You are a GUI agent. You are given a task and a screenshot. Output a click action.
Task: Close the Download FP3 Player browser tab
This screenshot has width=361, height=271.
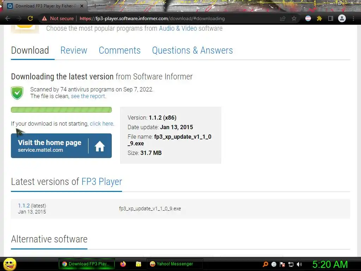82,6
